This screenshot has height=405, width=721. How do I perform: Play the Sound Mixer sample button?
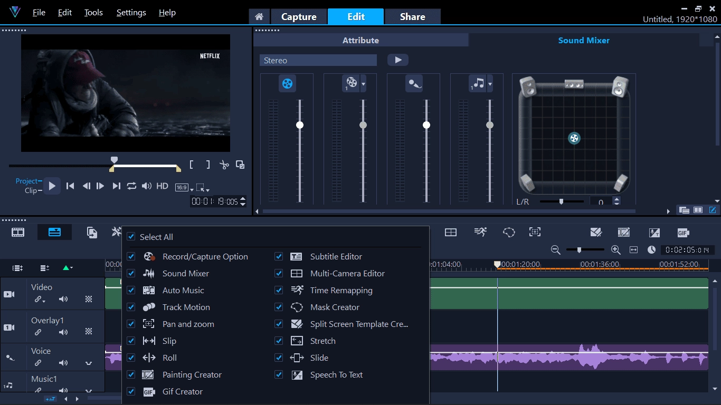(x=398, y=60)
